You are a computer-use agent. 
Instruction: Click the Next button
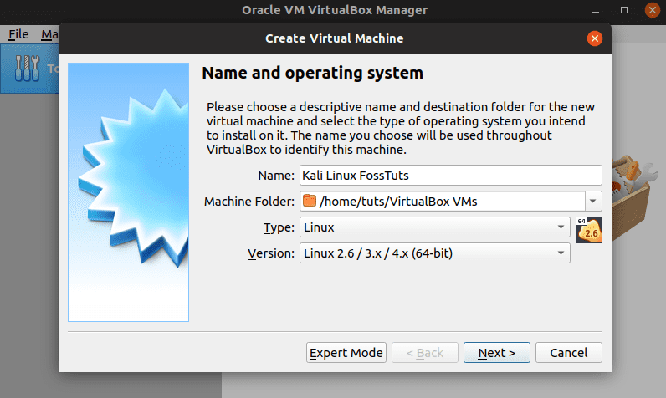(x=496, y=353)
